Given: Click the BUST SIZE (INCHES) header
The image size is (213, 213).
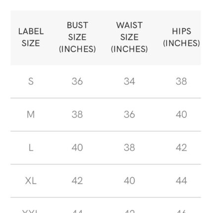Looking at the screenshot, I should pos(77,37).
